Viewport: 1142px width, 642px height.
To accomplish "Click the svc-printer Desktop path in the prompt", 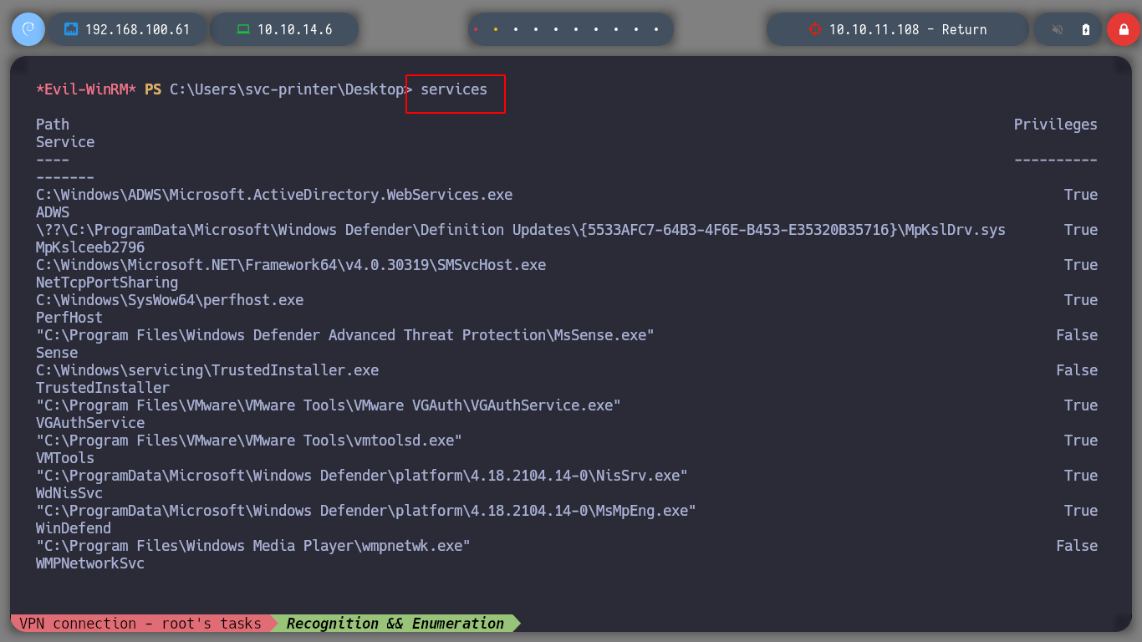I will click(287, 89).
